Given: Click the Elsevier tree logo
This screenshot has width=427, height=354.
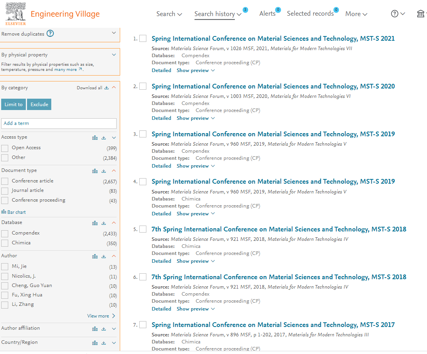Looking at the screenshot, I should (x=16, y=14).
